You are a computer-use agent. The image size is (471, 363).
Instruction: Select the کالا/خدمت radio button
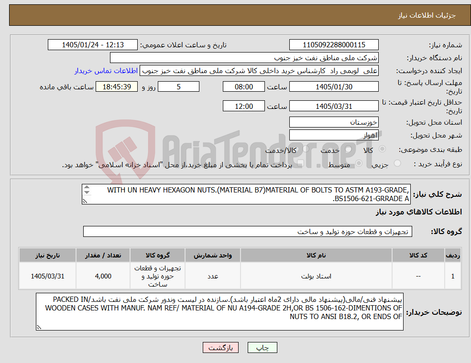[306, 149]
